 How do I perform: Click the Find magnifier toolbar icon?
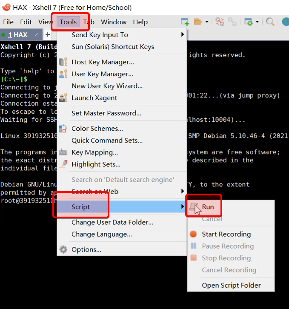click(x=270, y=22)
